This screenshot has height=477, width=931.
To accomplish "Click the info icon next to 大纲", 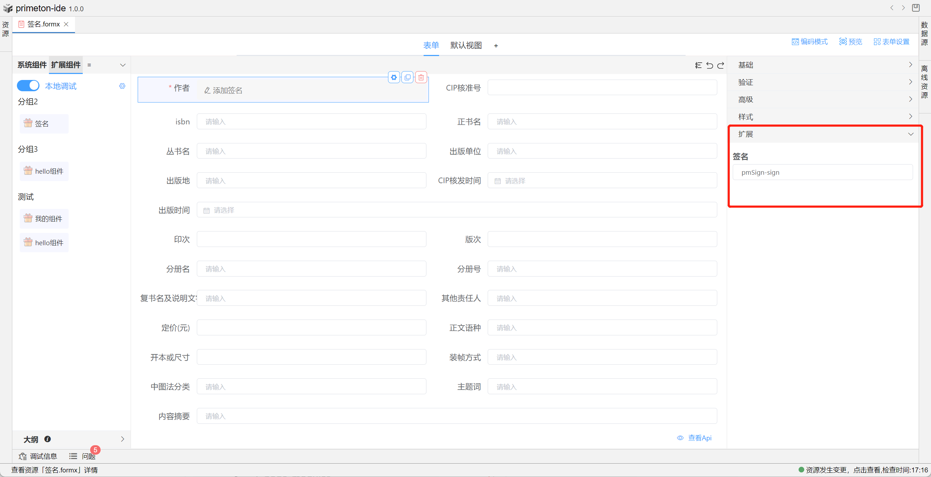I will pos(47,439).
